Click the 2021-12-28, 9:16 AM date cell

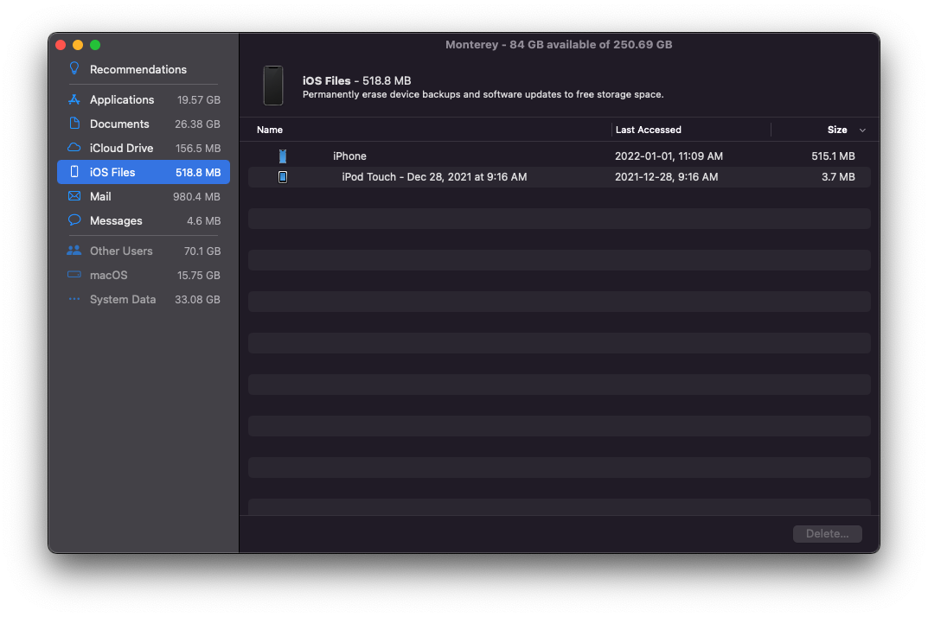[667, 177]
